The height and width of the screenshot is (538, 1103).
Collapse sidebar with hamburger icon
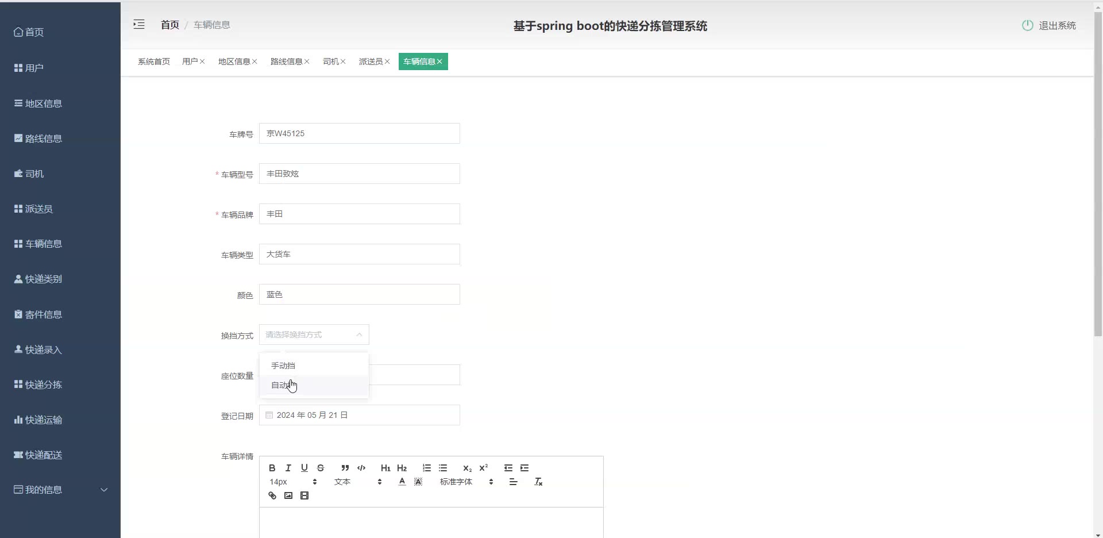click(139, 24)
